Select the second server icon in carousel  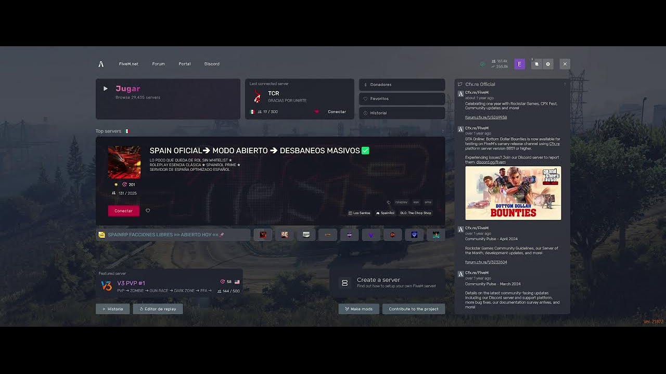[x=285, y=235]
